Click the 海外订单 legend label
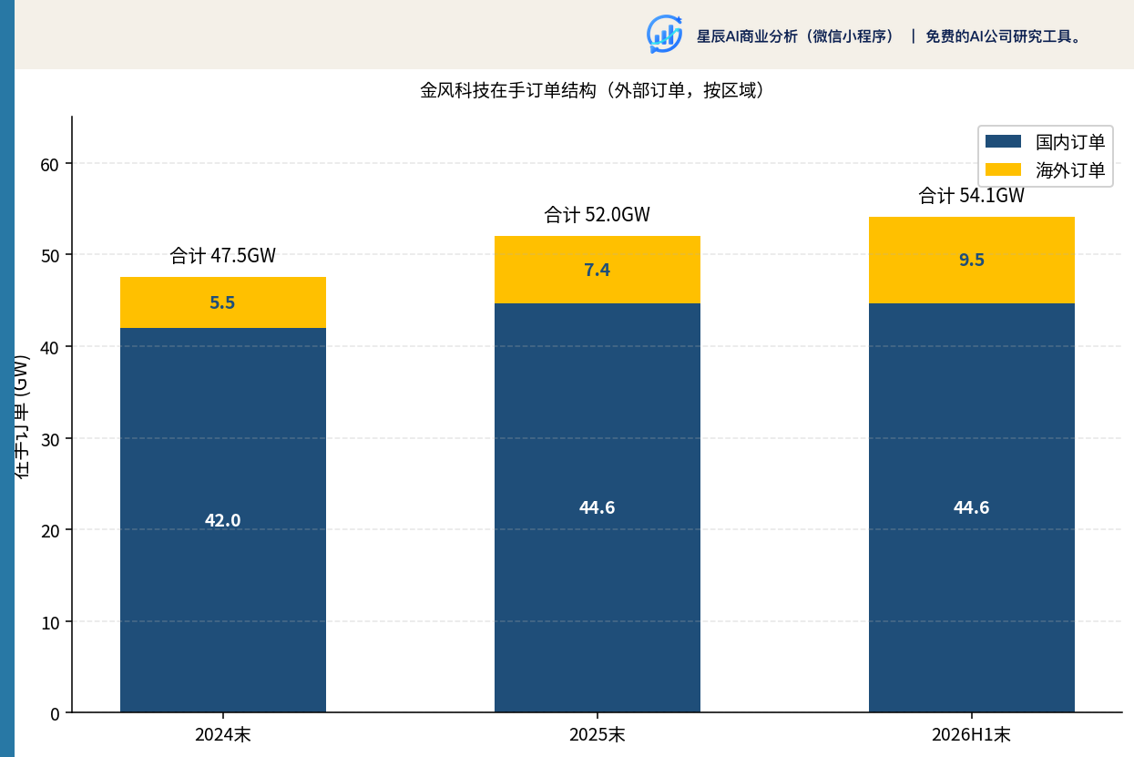The width and height of the screenshot is (1134, 757). 1070,169
